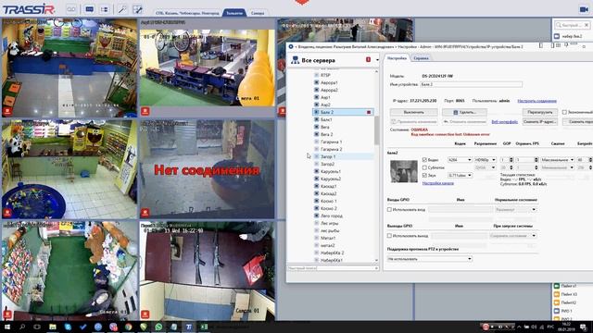
Task: Click the Выключить button
Action: [414, 112]
